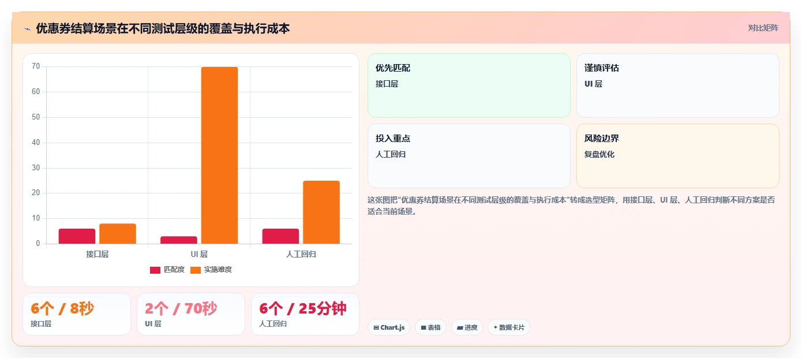802x358 pixels.
Task: Click the 对比矩阵 label in header
Action: tap(763, 28)
